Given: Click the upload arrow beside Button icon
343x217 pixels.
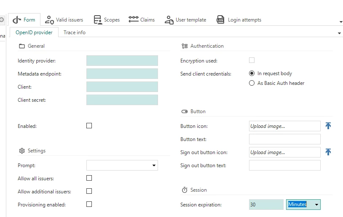Looking at the screenshot, I should pos(328,126).
